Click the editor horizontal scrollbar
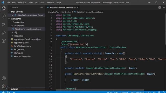166x93 pixels. [100, 90]
